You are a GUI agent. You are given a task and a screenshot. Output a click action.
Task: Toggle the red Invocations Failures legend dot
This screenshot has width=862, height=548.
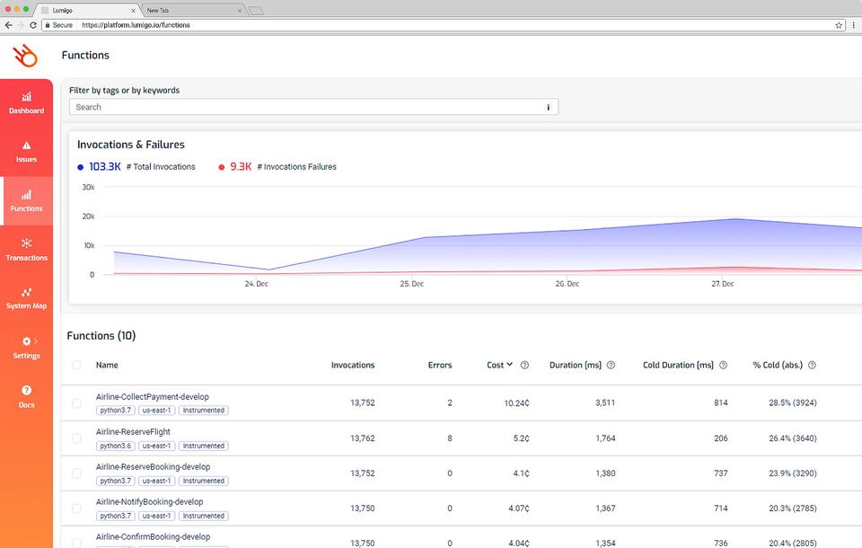[222, 167]
